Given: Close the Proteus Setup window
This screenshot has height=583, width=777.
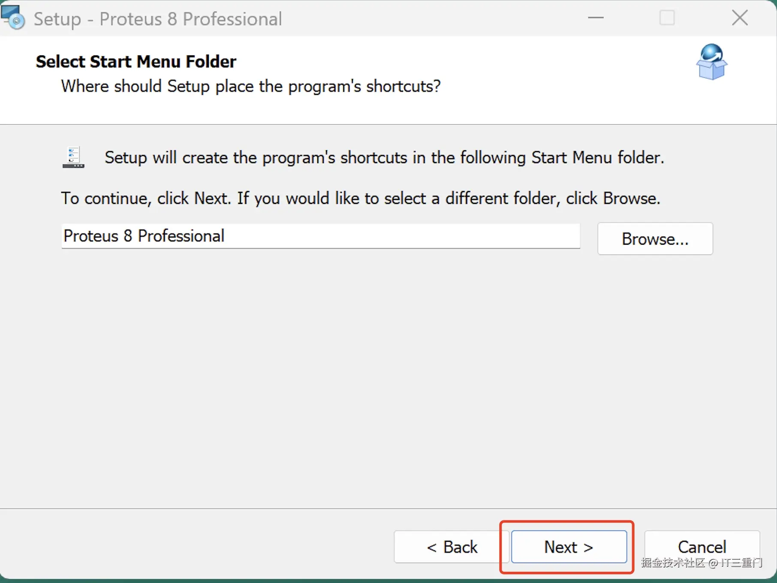Looking at the screenshot, I should coord(740,18).
